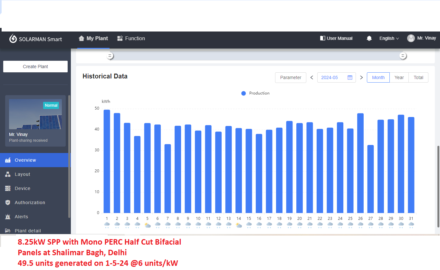This screenshot has width=440, height=270.
Task: Click the Layout icon in sidebar
Action: [x=8, y=174]
